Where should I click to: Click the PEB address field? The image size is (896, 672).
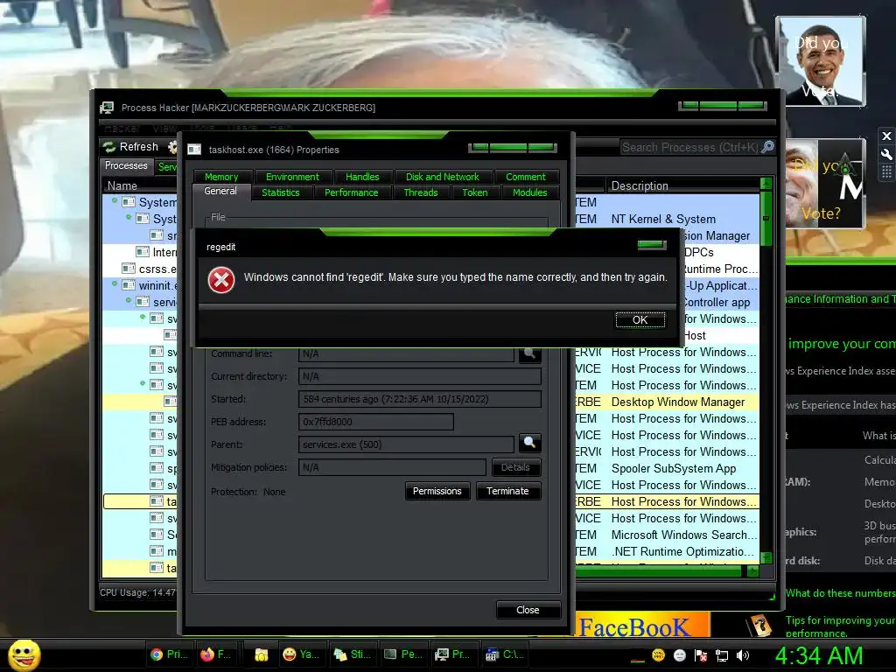click(376, 422)
